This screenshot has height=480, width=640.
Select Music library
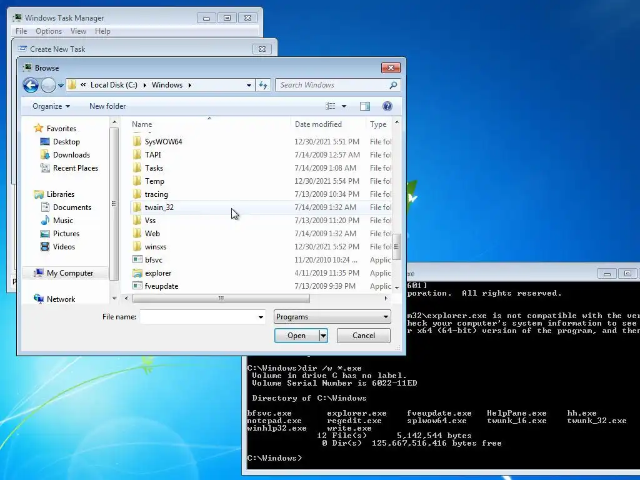pos(63,221)
